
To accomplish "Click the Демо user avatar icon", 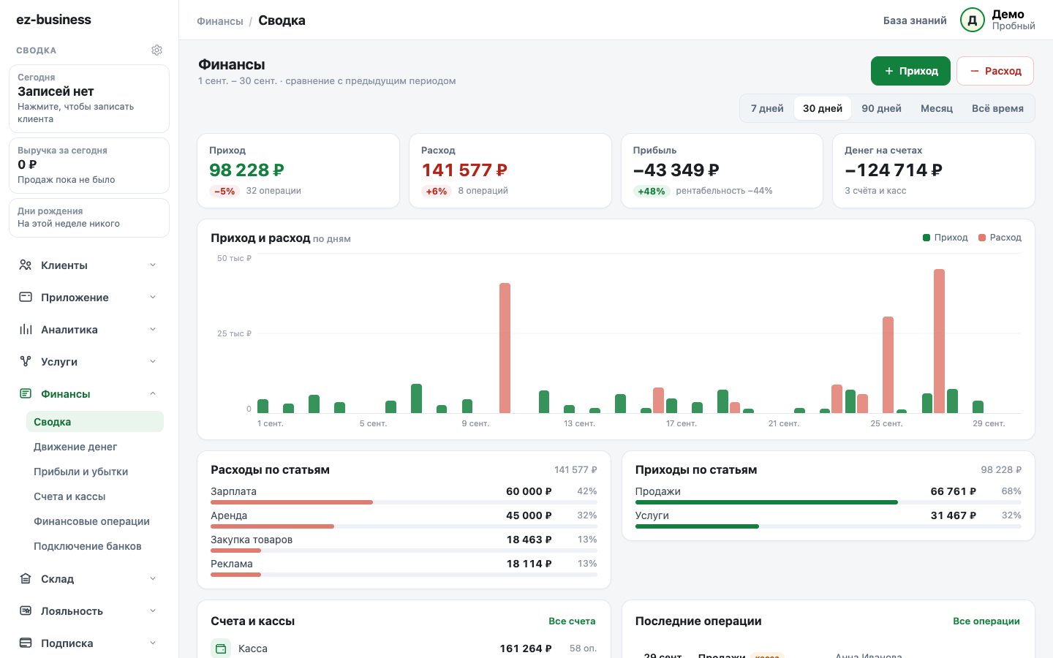I will coord(973,20).
